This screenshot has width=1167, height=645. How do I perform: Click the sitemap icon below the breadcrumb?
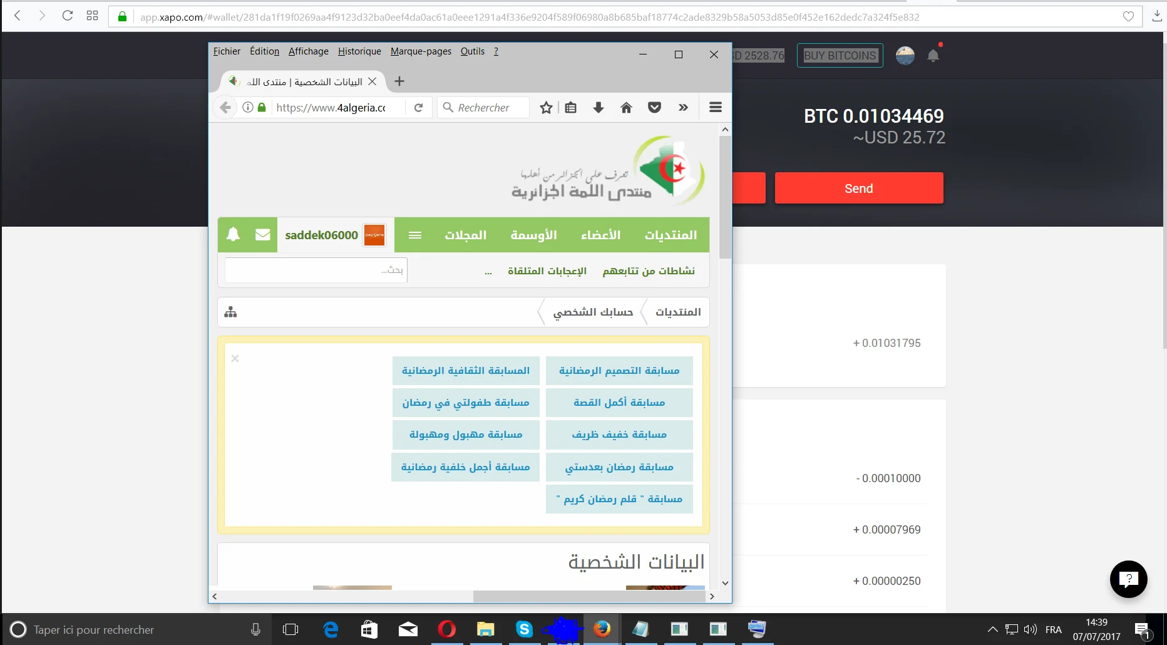pos(230,312)
